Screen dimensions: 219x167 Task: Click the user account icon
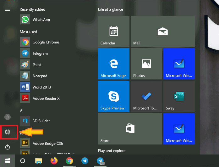[x=8, y=117]
